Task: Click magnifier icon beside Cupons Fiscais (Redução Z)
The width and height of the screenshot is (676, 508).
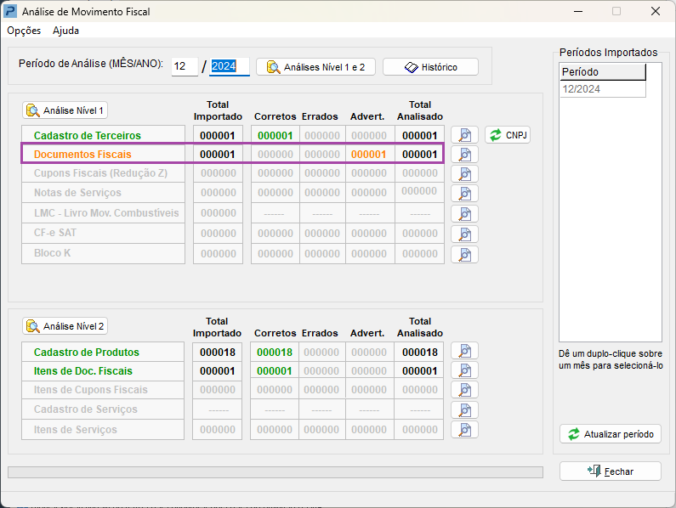Action: pyautogui.click(x=464, y=174)
